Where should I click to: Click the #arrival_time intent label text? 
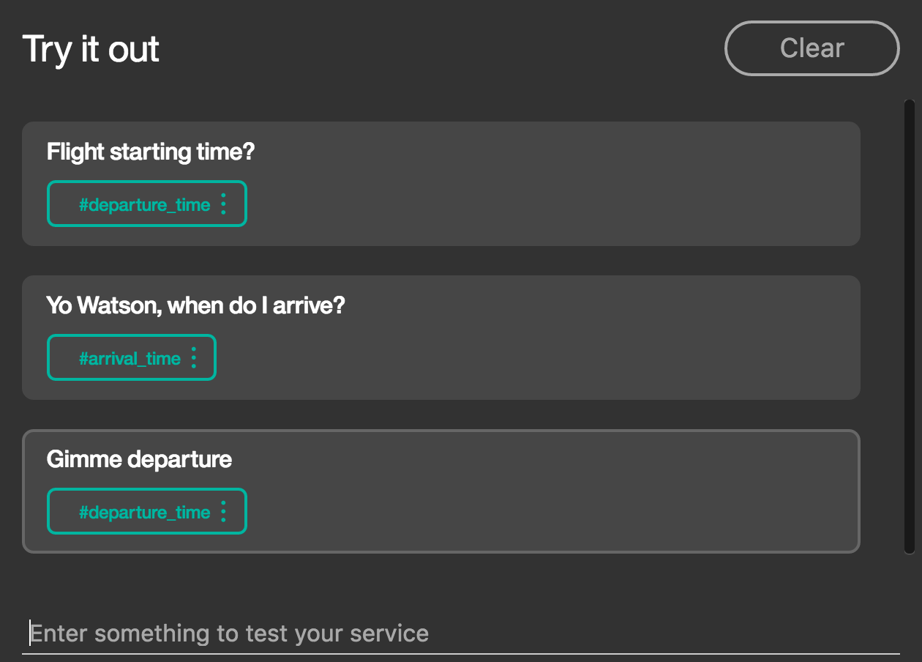[x=130, y=359]
